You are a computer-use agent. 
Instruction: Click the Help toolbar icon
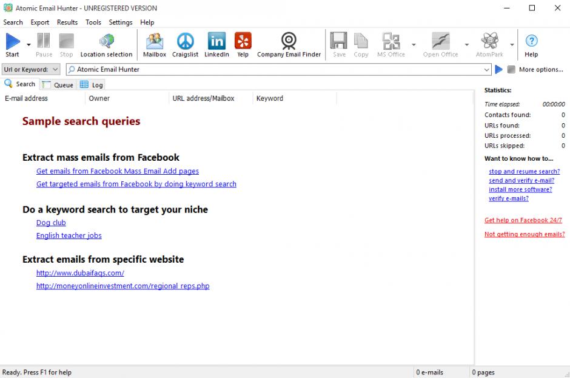pos(531,45)
